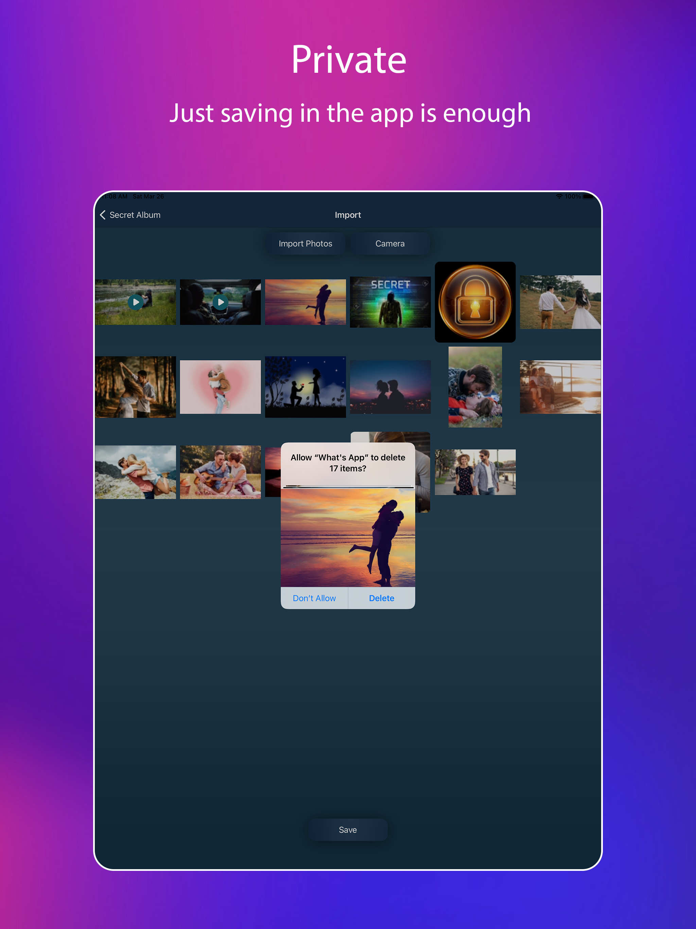Pick the couple with guitar picnic thumbnail

(220, 472)
